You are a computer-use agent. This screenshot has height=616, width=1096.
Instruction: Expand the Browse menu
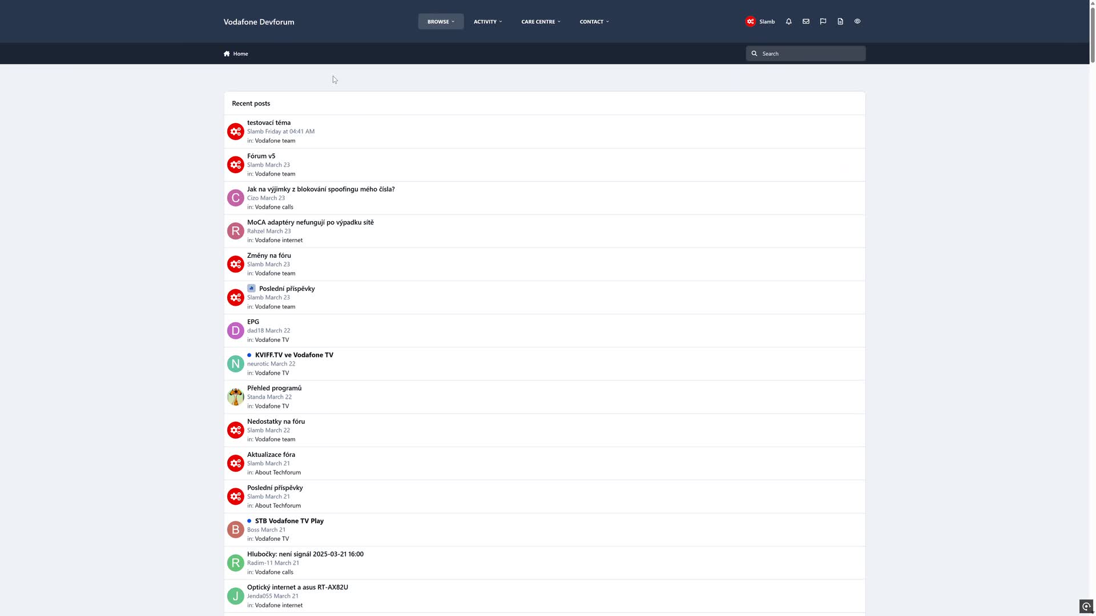pos(441,22)
